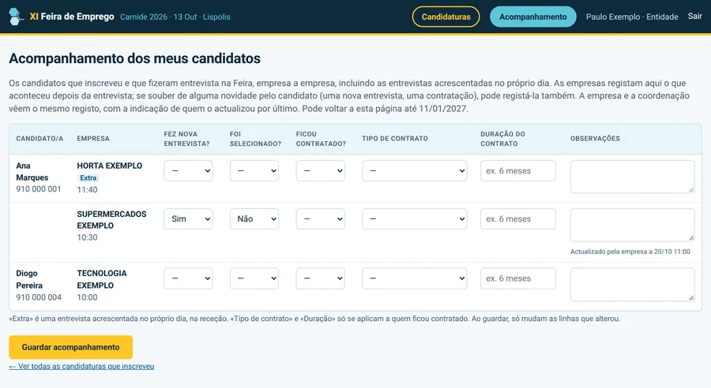Select candidate name Ana Marques
The width and height of the screenshot is (711, 388).
[32, 172]
